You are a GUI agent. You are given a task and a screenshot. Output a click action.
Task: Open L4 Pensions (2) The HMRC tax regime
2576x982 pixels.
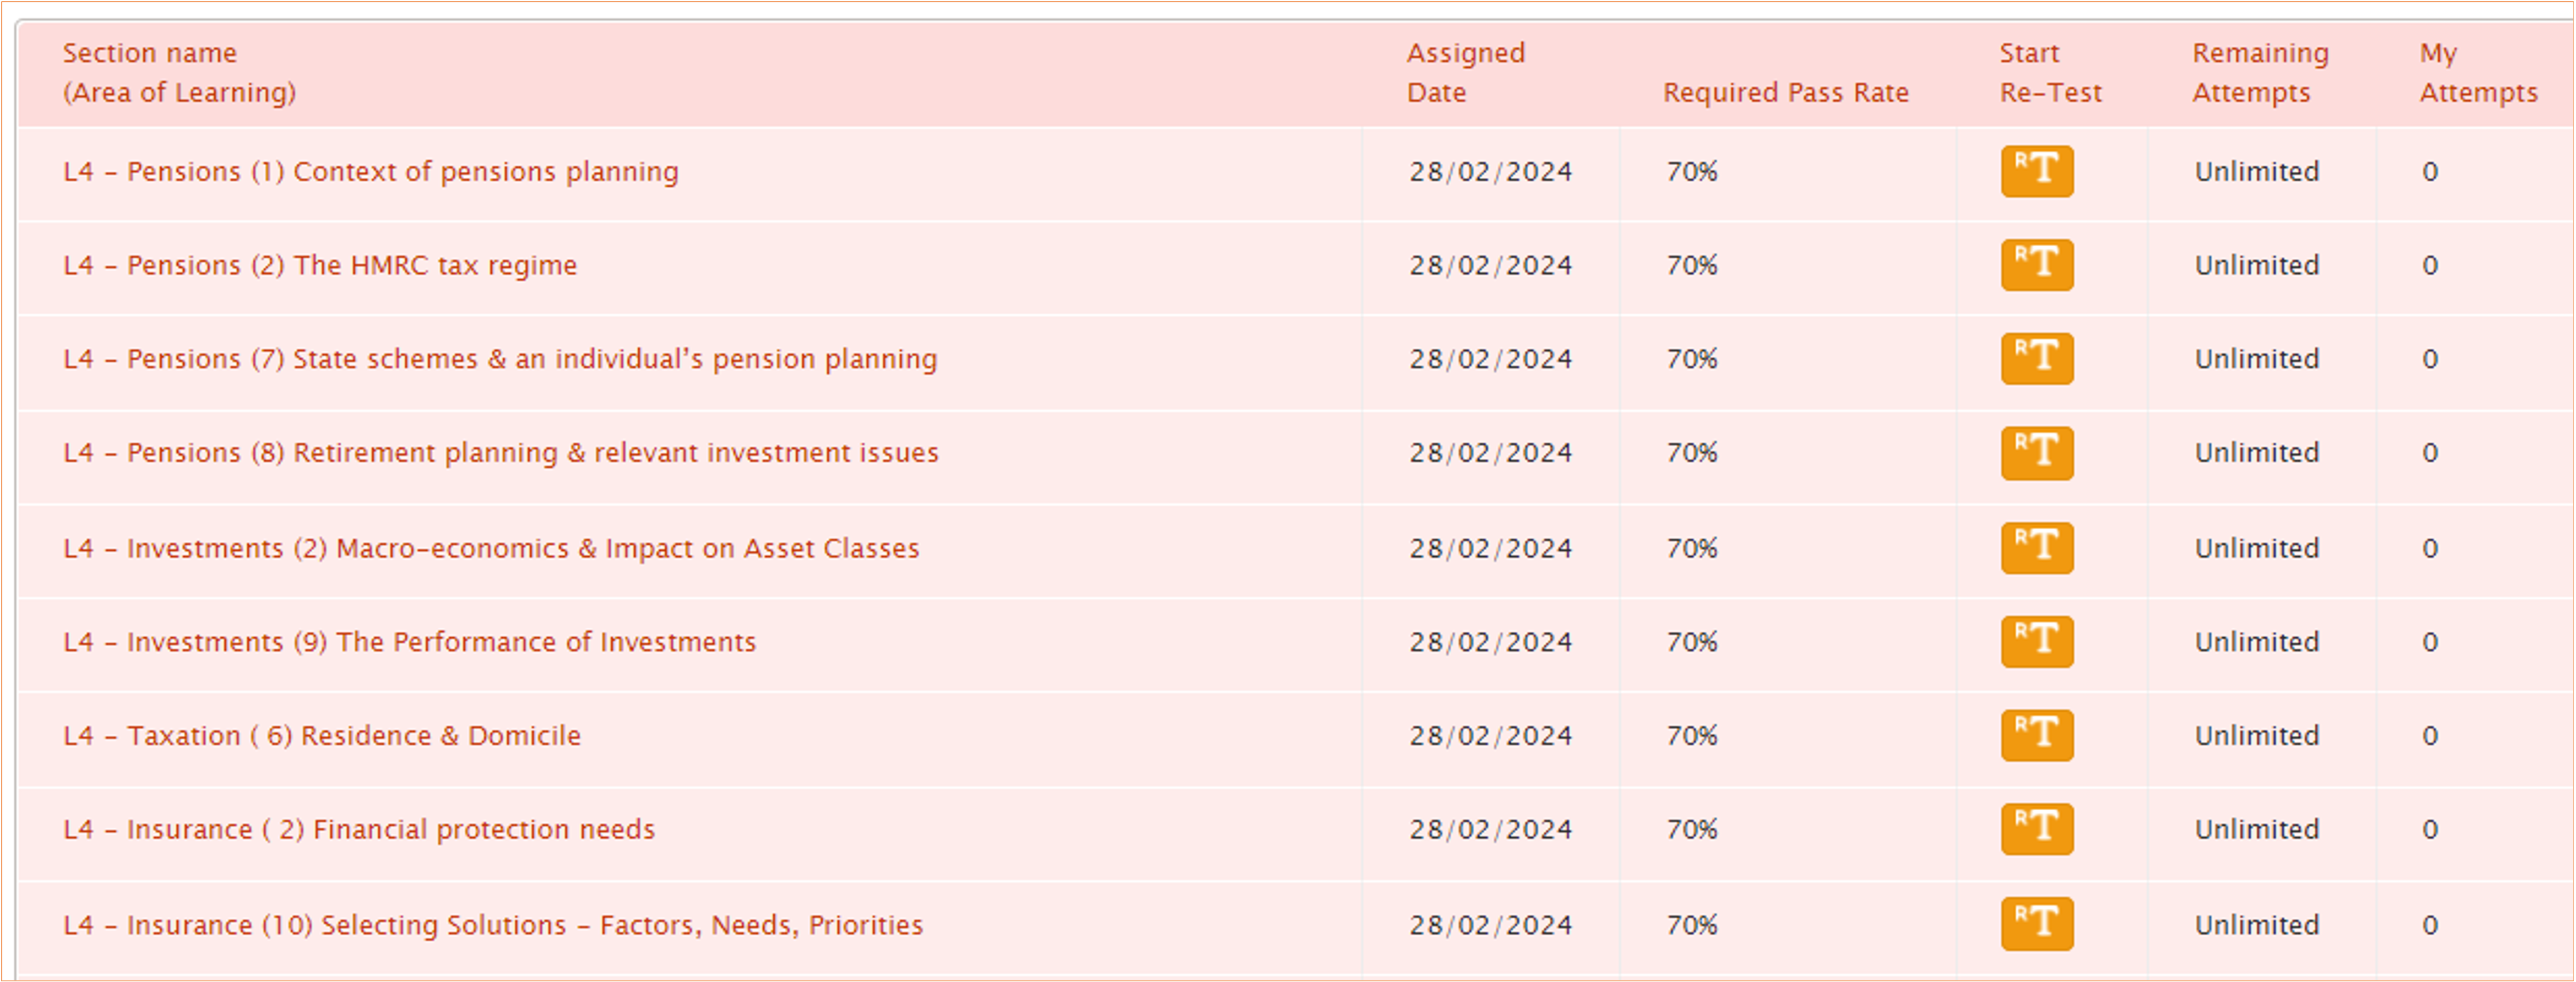click(x=320, y=266)
